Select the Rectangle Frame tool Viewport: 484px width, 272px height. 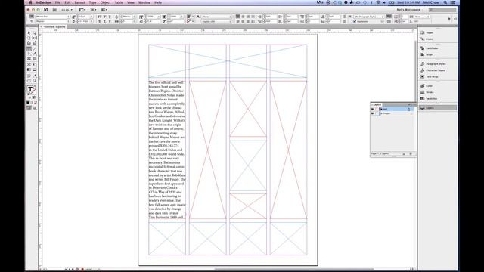click(x=29, y=58)
